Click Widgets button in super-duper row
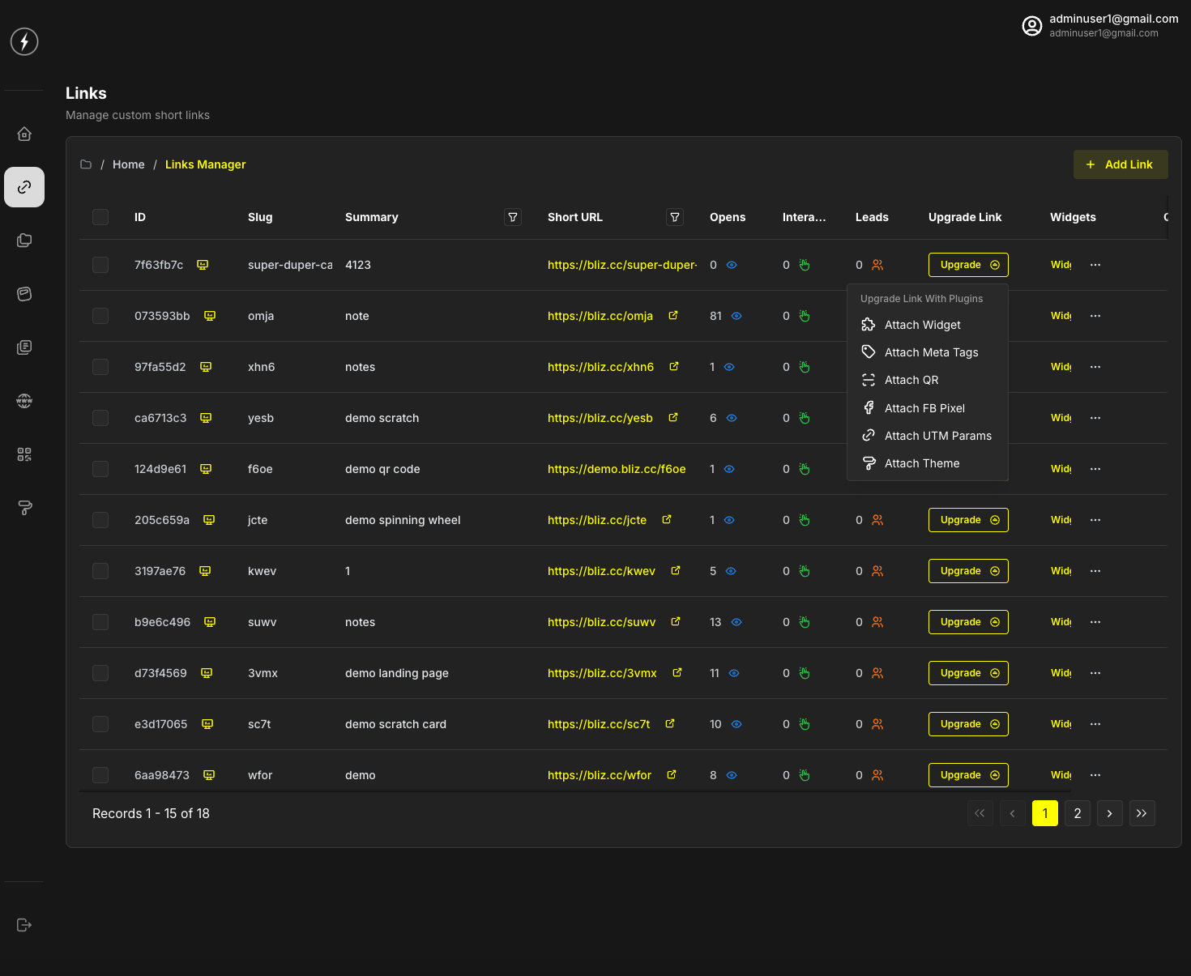 [x=1061, y=265]
